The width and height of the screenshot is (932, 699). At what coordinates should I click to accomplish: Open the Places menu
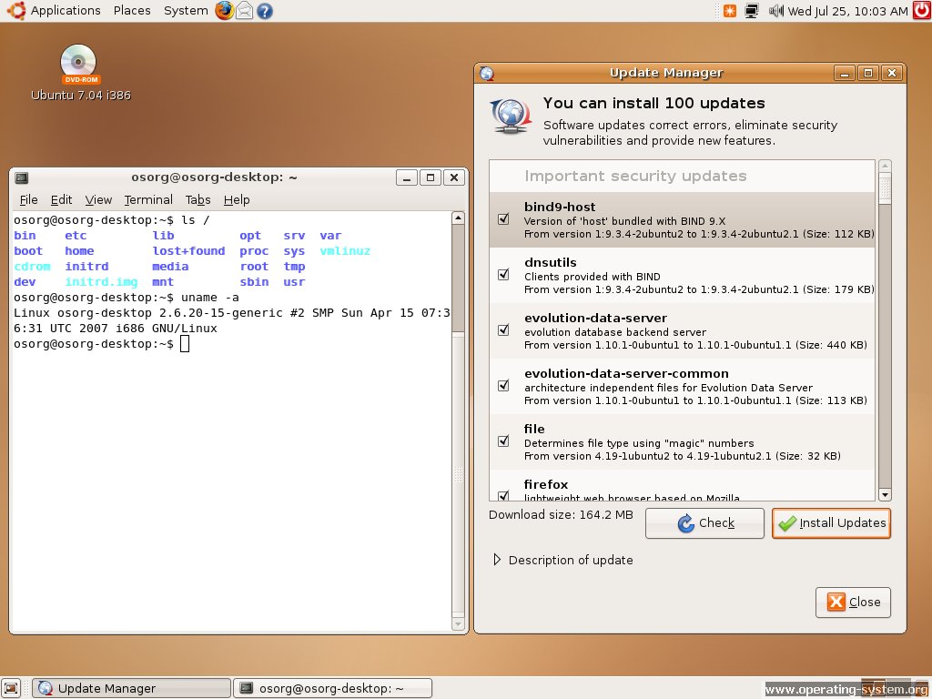click(132, 11)
